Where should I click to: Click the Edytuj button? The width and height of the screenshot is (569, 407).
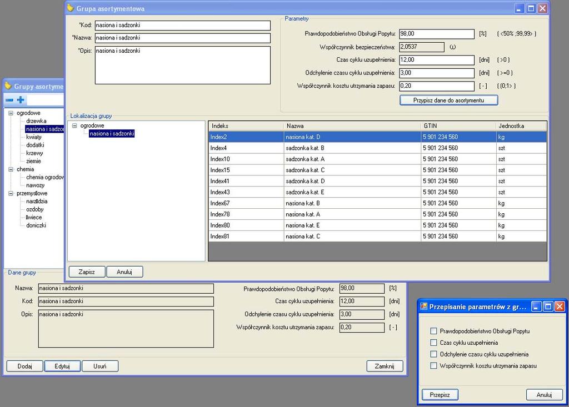click(62, 366)
